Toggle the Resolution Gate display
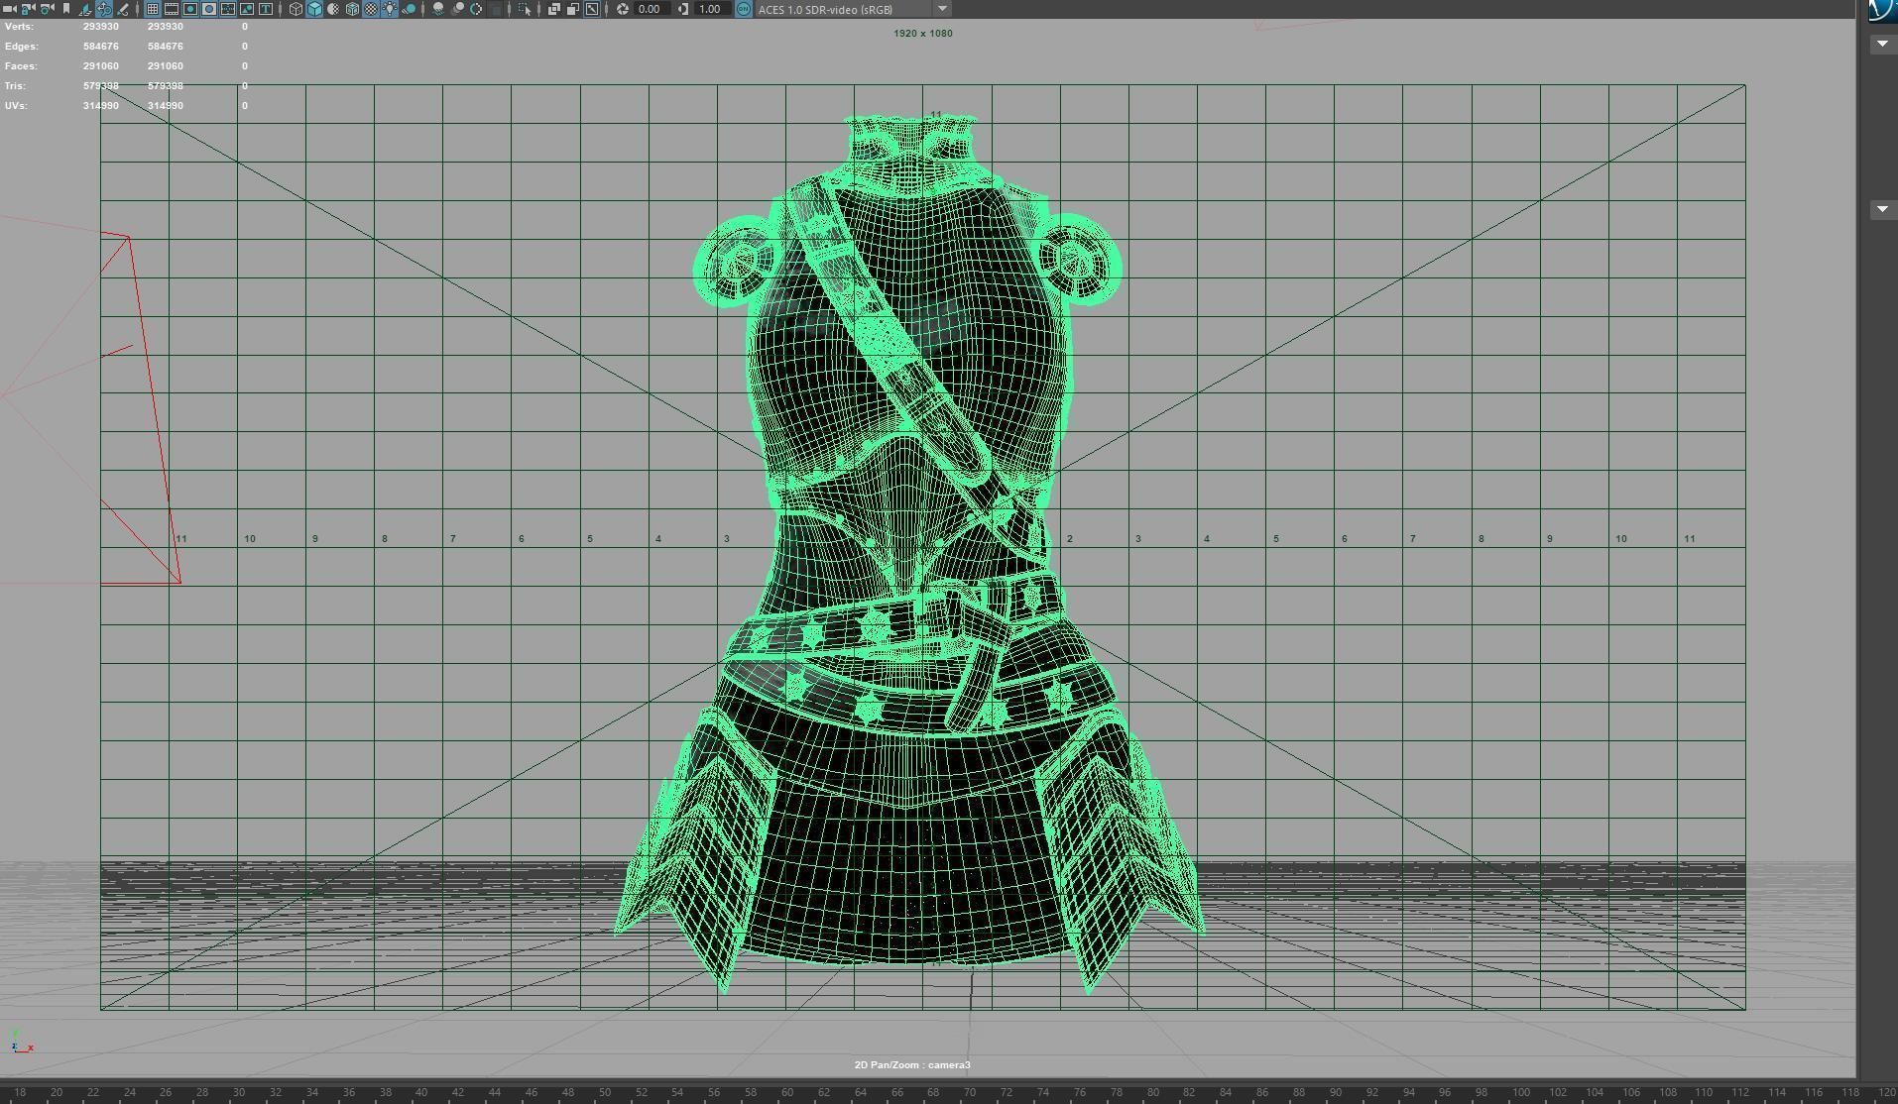 (x=190, y=9)
